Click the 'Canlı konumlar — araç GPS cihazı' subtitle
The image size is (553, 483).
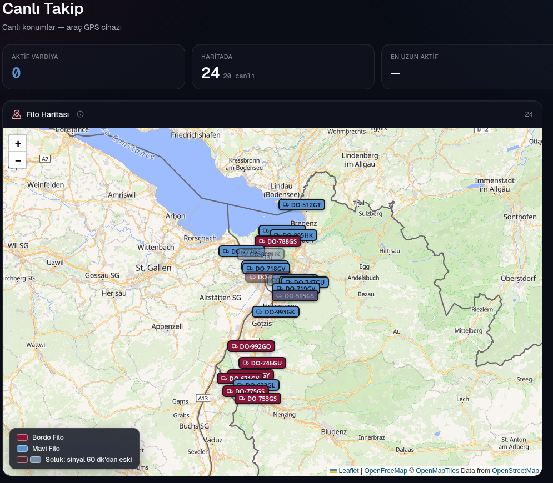click(x=62, y=27)
